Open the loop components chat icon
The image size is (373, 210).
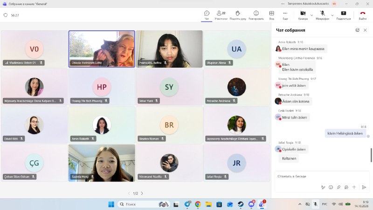click(x=346, y=188)
